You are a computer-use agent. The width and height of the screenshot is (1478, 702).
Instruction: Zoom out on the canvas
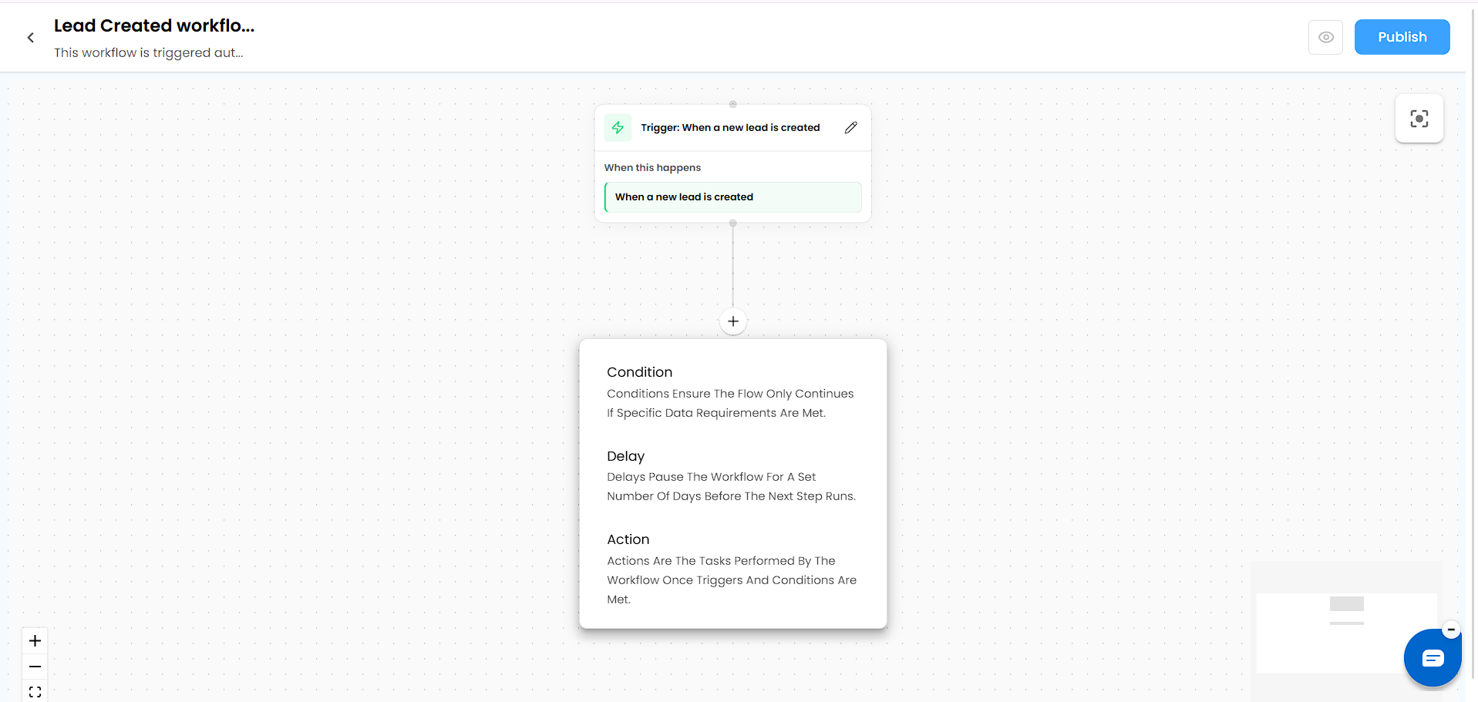(x=35, y=667)
